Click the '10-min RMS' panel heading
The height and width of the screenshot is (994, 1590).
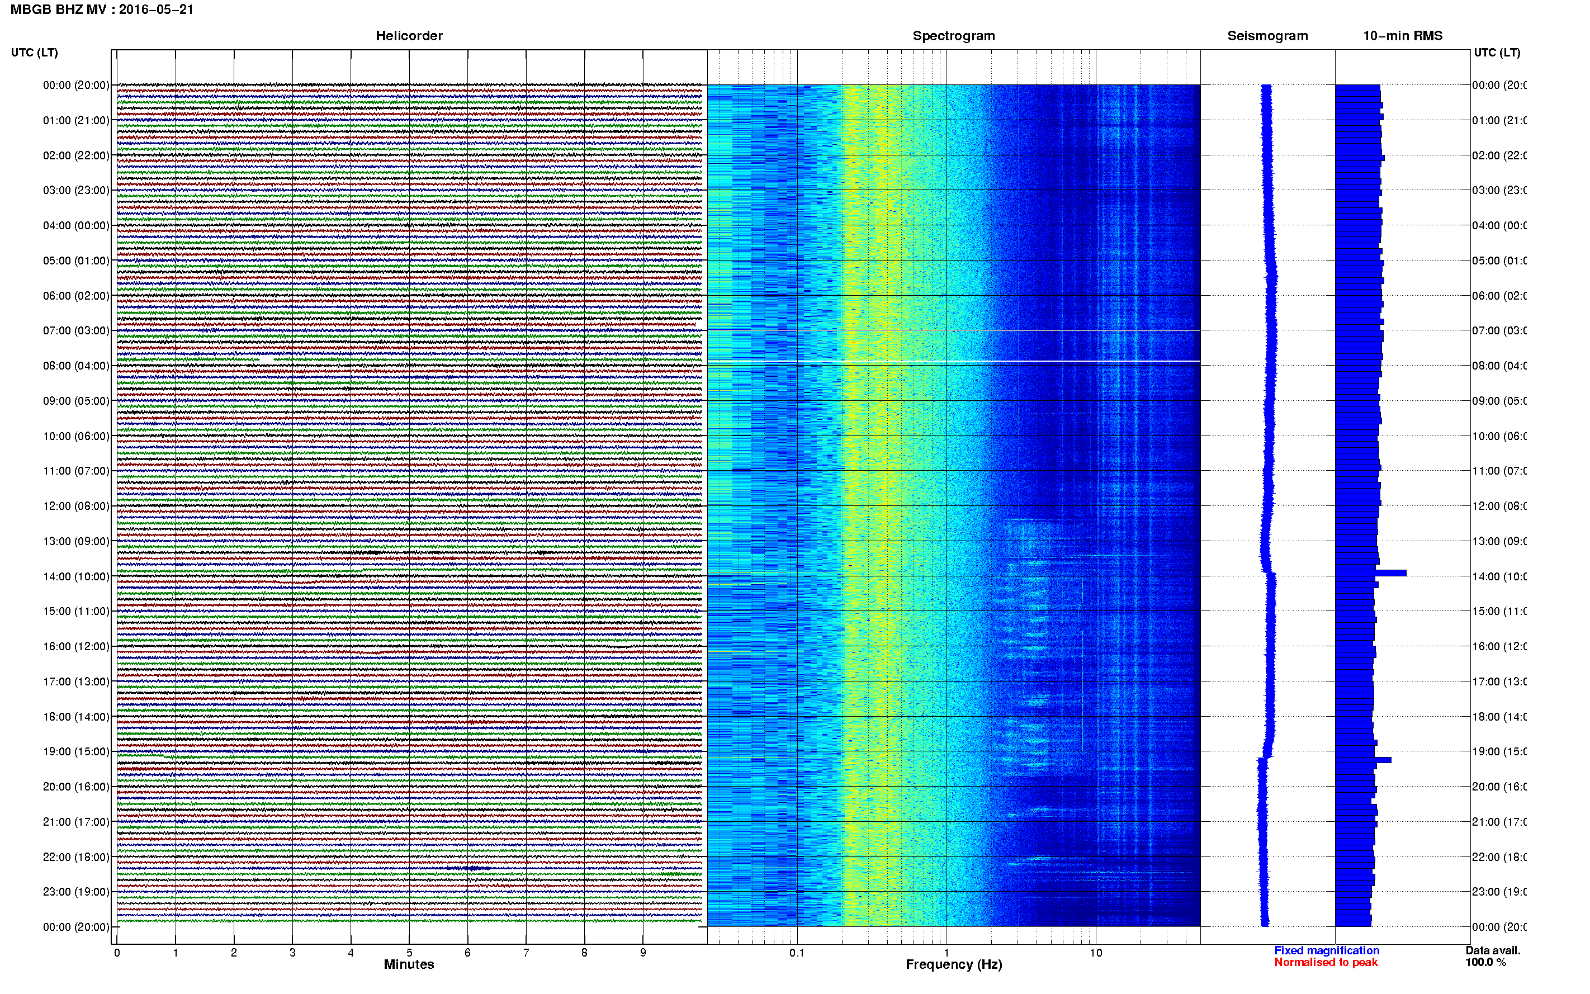(1403, 36)
